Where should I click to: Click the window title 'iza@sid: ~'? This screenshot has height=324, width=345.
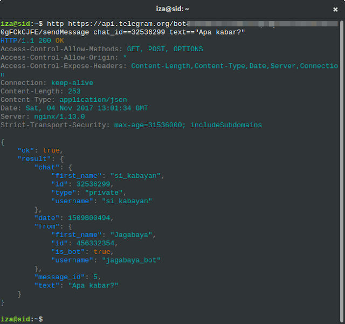click(172, 9)
